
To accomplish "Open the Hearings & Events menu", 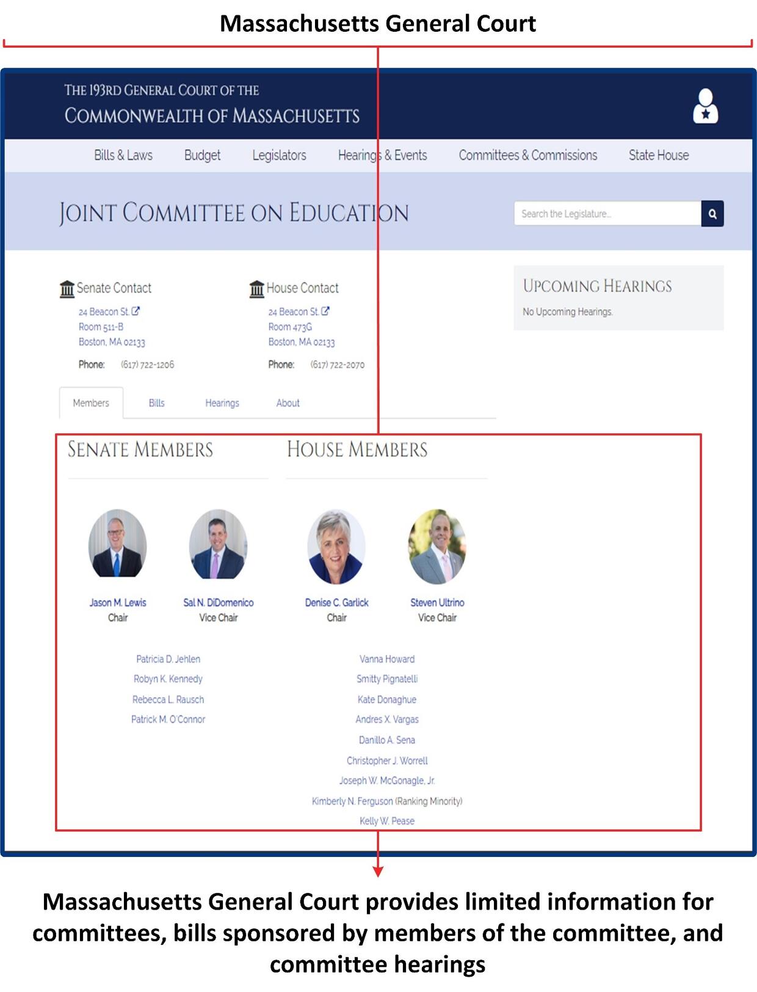I will pyautogui.click(x=383, y=155).
